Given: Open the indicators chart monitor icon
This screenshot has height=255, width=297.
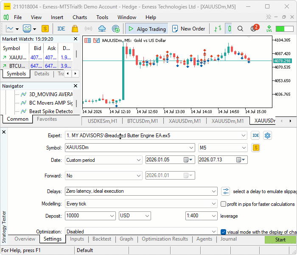Looking at the screenshot, I should 27,29.
